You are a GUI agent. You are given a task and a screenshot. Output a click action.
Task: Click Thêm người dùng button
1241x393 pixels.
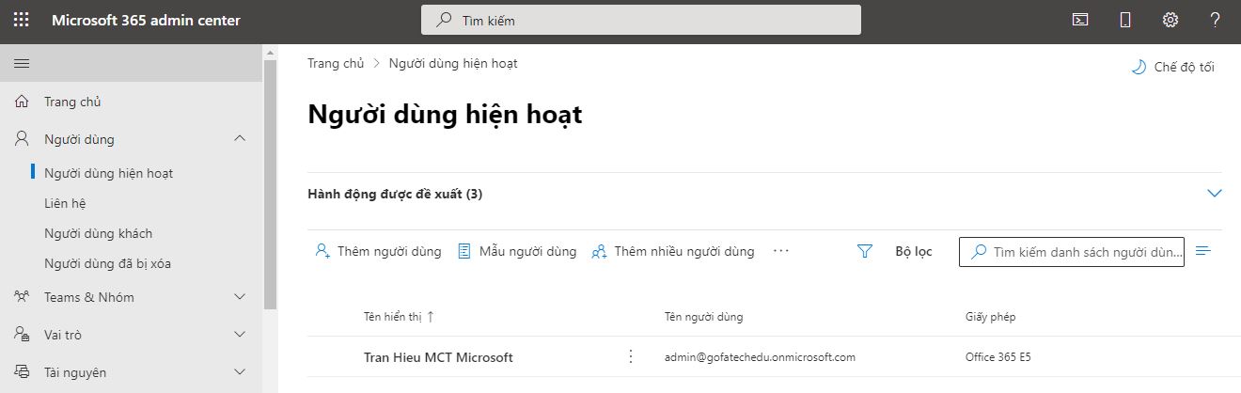click(378, 251)
